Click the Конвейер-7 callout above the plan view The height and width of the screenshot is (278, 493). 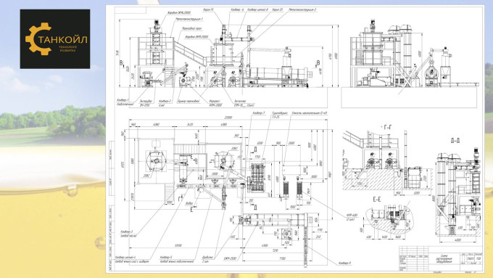pyautogui.click(x=259, y=113)
